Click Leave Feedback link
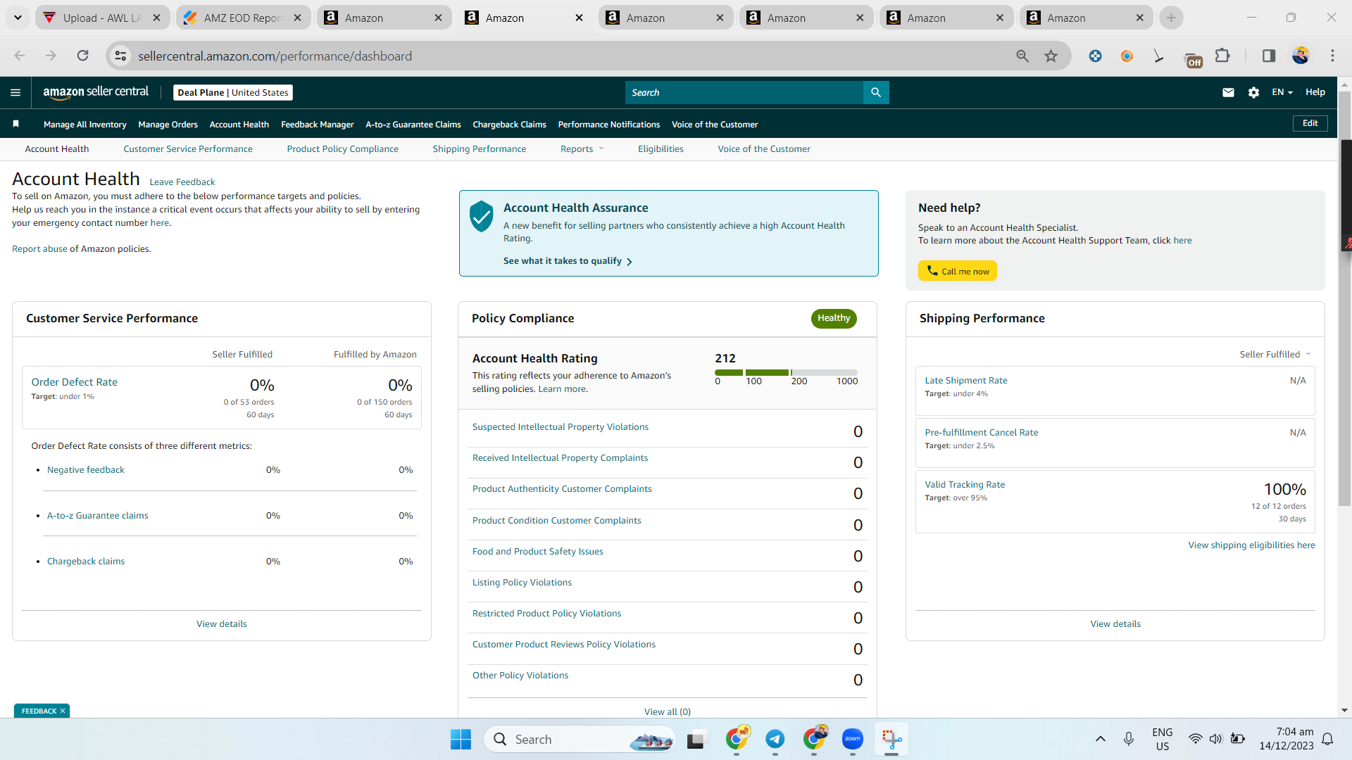This screenshot has width=1352, height=760. 182,182
